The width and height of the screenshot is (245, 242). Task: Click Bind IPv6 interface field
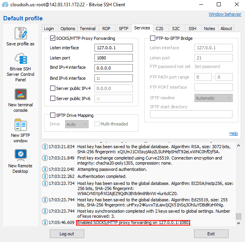114,78
